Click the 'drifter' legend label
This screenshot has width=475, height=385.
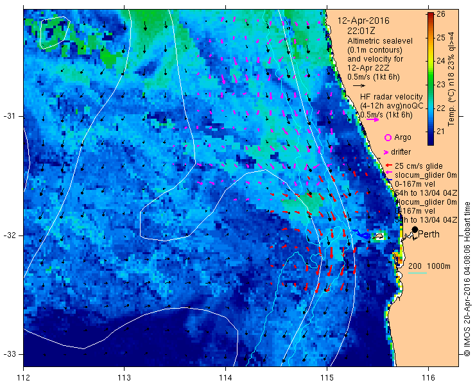pos(401,152)
